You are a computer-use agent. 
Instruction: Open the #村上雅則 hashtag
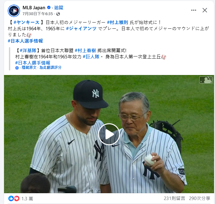pos(117,22)
